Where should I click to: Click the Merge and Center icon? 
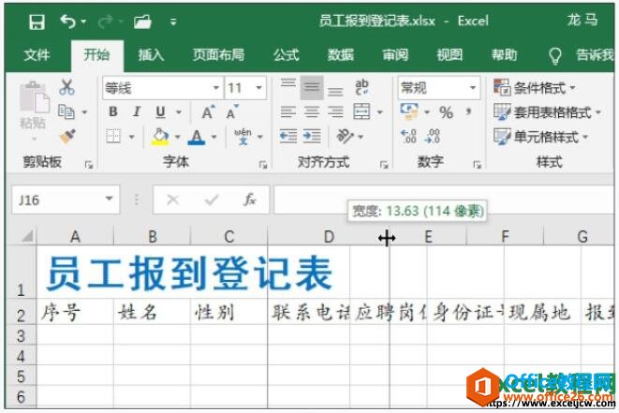point(361,111)
